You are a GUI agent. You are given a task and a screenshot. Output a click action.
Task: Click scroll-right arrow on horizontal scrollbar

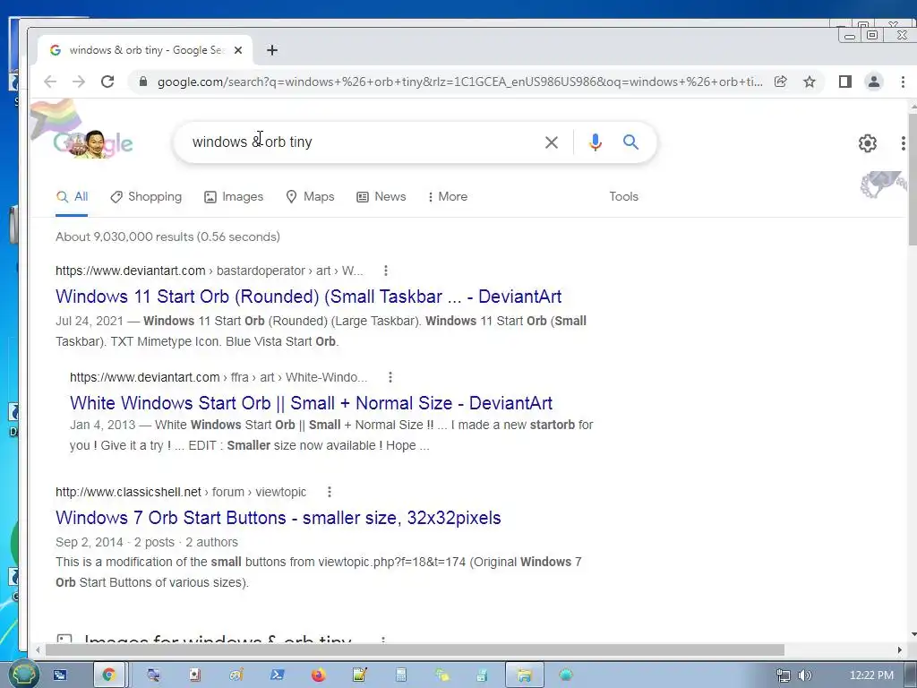pyautogui.click(x=899, y=650)
